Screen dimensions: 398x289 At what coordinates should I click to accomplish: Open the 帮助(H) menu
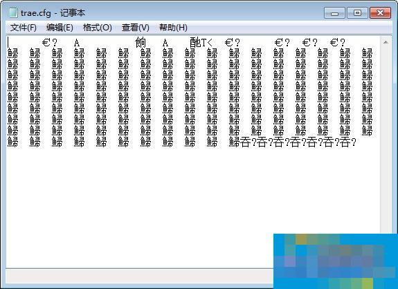point(173,28)
